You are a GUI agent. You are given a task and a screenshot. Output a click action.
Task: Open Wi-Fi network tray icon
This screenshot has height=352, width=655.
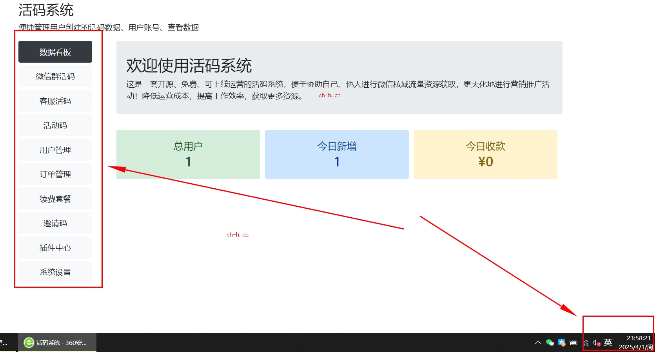tap(586, 343)
